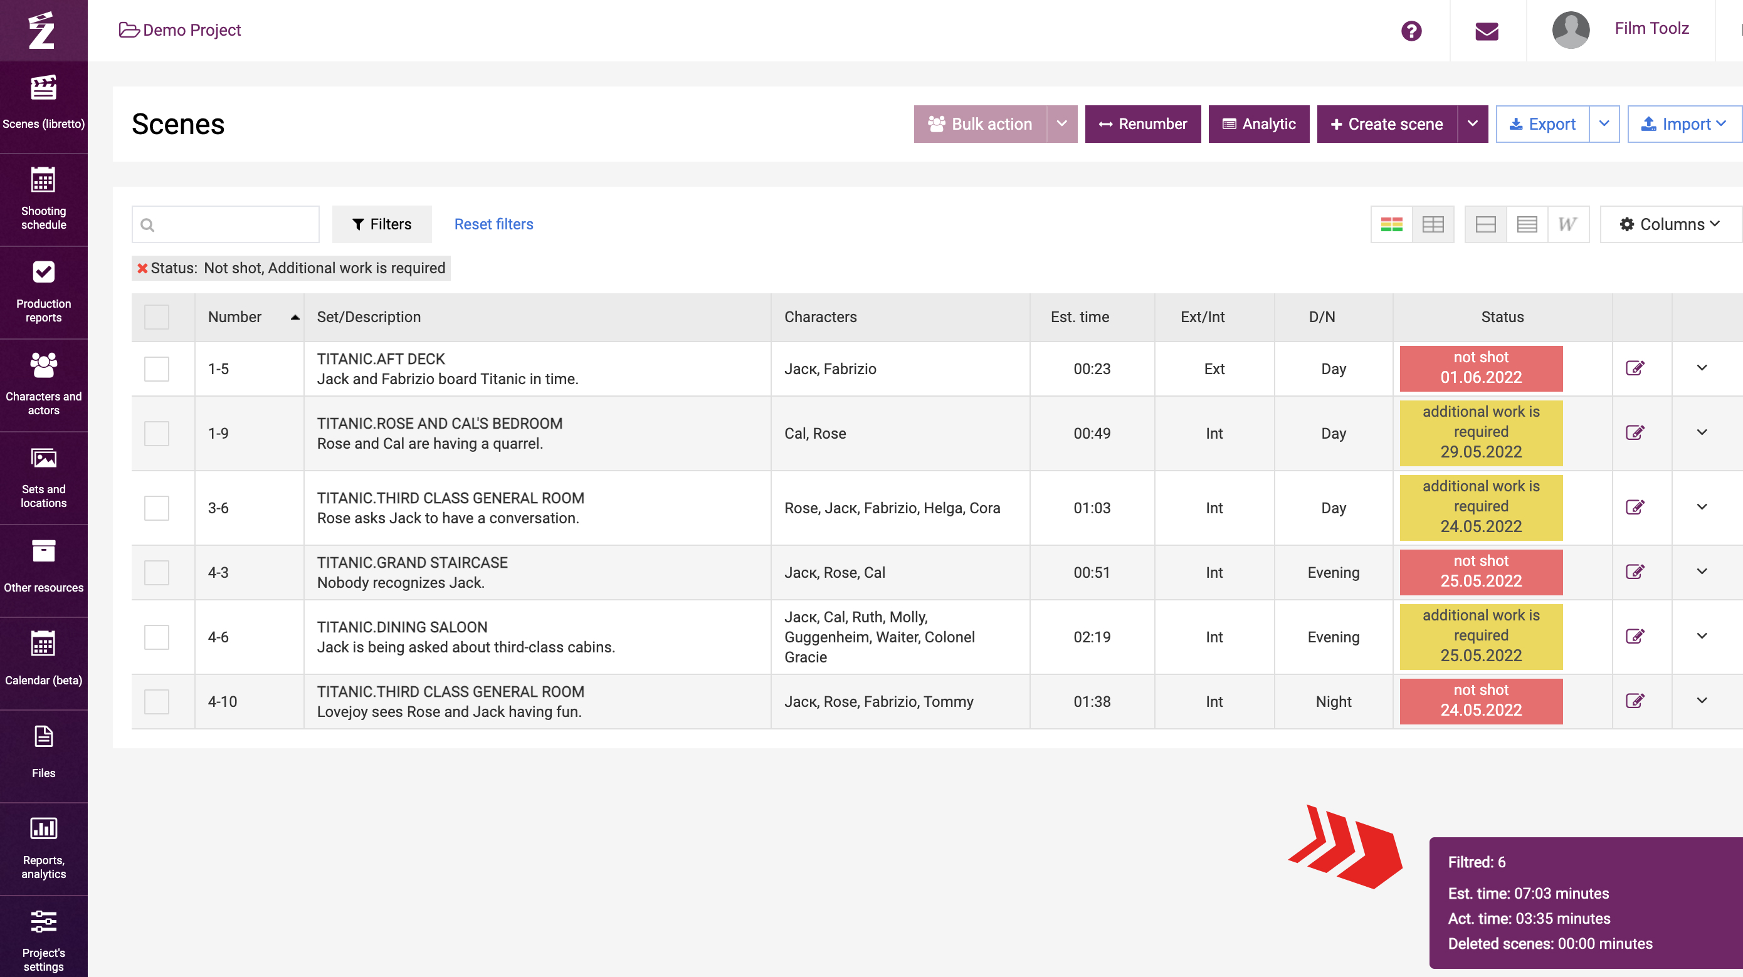Click yellow additional work status 29.05.2022
The image size is (1743, 977).
[x=1480, y=432]
